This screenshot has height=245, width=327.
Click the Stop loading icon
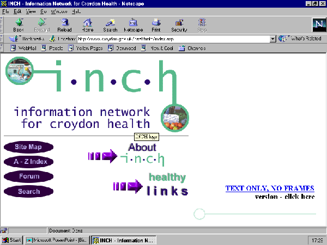202,25
